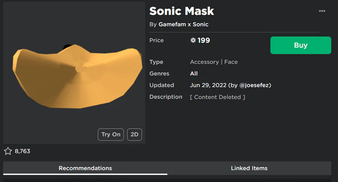Screen dimensions: 338x182
Task: Visit the @joesefez user profile
Action: click(255, 85)
